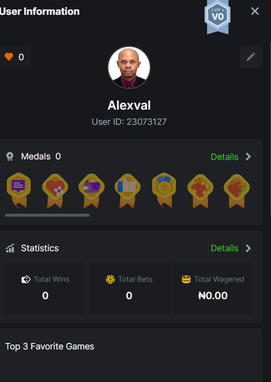271x382 pixels.
Task: Click the Total Wins stat card
Action: pos(45,288)
